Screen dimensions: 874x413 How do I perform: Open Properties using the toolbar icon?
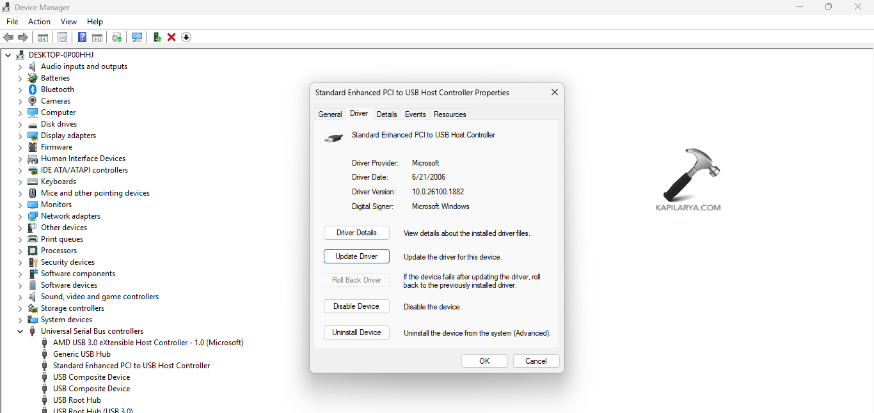pyautogui.click(x=62, y=37)
